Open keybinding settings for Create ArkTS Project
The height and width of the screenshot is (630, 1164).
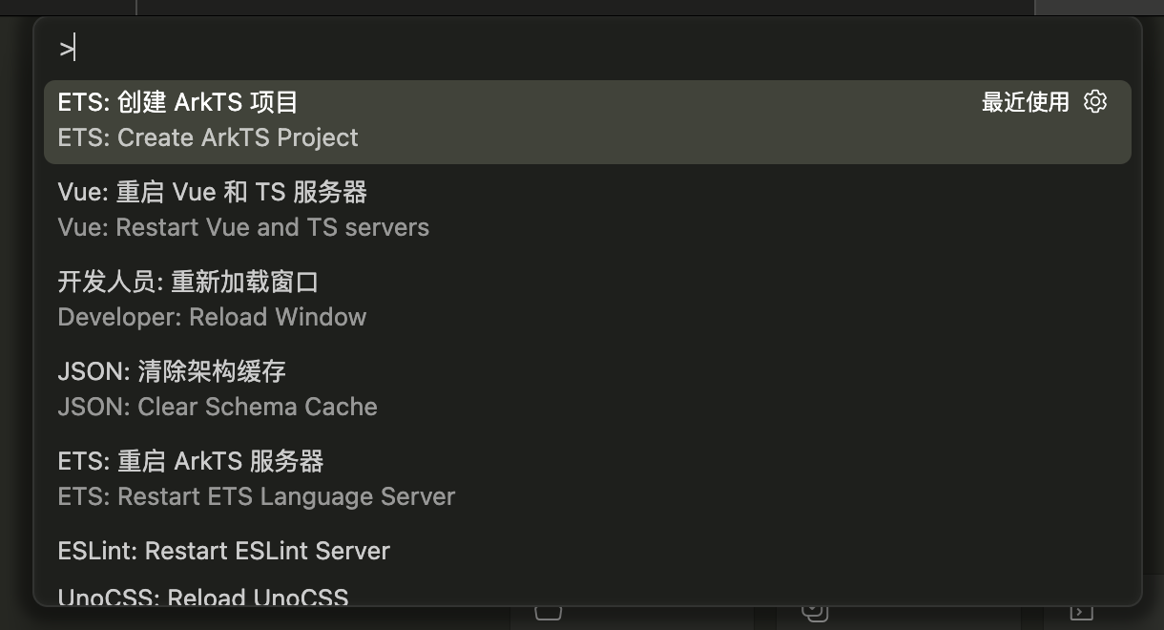[1094, 101]
